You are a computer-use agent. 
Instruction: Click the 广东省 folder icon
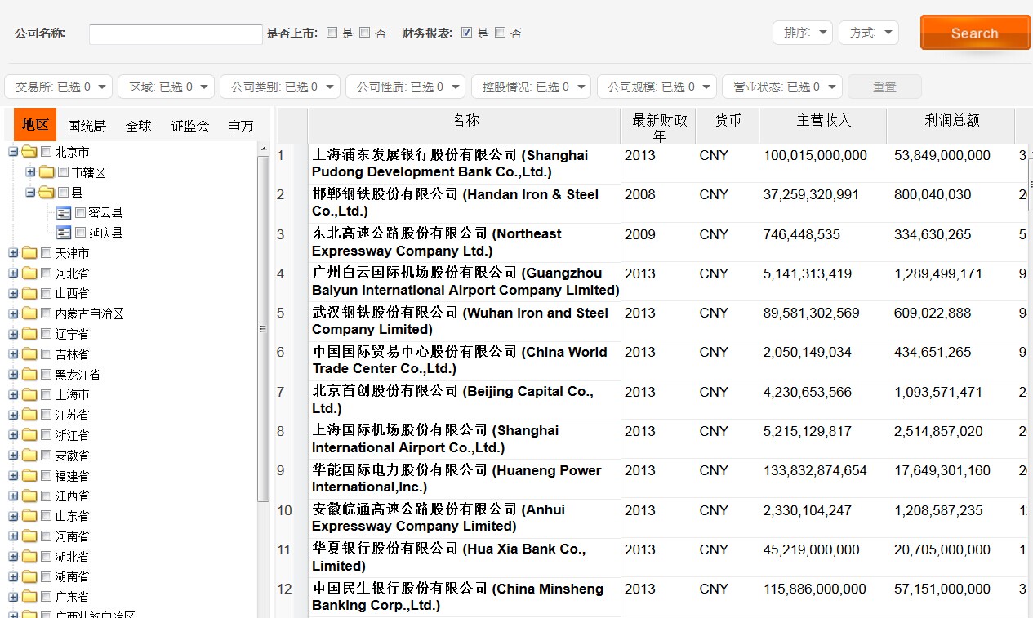[29, 597]
